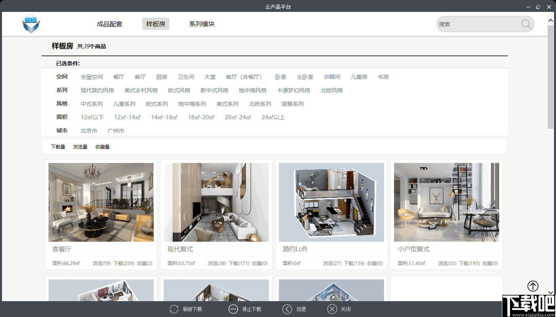556x317 pixels.
Task: Filter area by 14㎡-18㎡
Action: point(164,117)
